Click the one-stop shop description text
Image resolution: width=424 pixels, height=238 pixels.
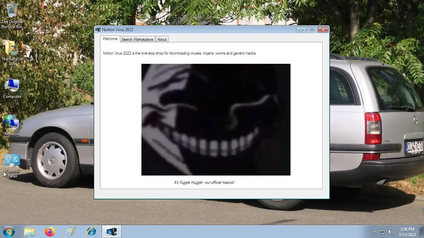coord(180,53)
